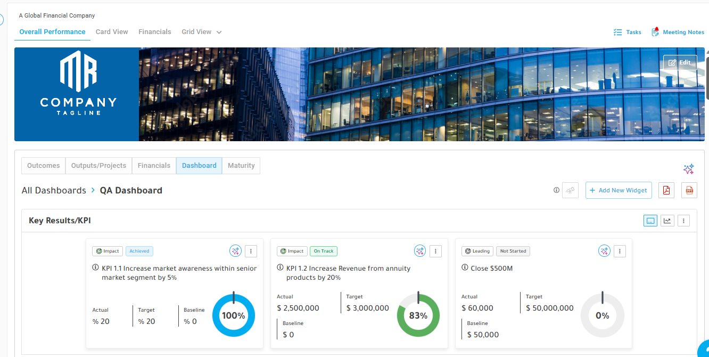The width and height of the screenshot is (709, 357).
Task: Click the telescope icon beside Add New Widget
Action: pos(571,190)
